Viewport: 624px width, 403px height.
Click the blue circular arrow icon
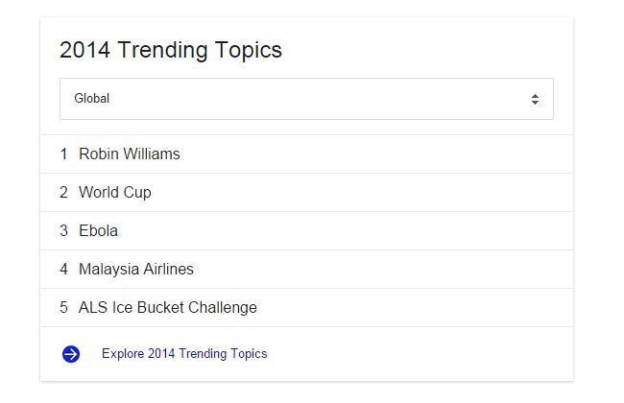(x=71, y=354)
